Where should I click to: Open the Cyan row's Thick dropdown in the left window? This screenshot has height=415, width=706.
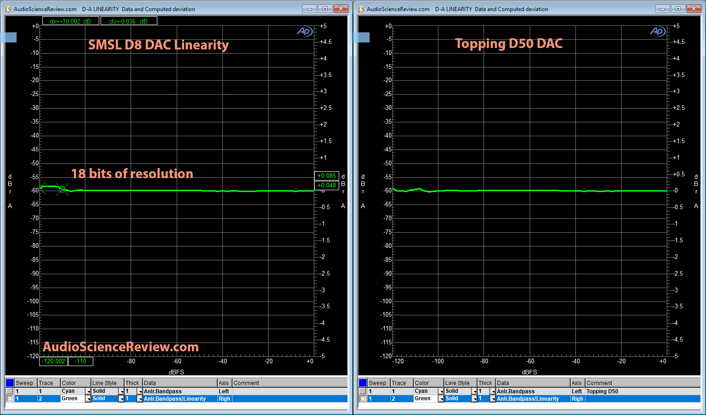click(140, 391)
